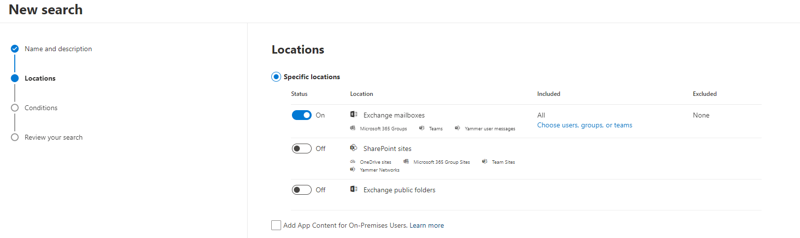Image resolution: width=800 pixels, height=238 pixels.
Task: Click the Yammer Networks icon
Action: pyautogui.click(x=352, y=169)
